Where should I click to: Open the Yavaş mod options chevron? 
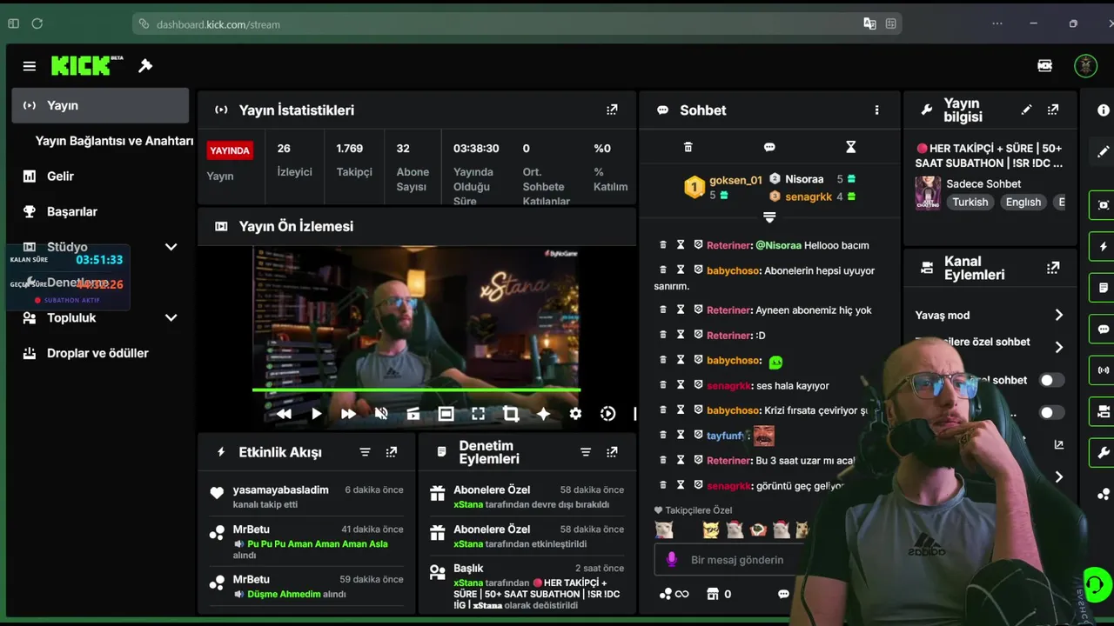(1058, 315)
